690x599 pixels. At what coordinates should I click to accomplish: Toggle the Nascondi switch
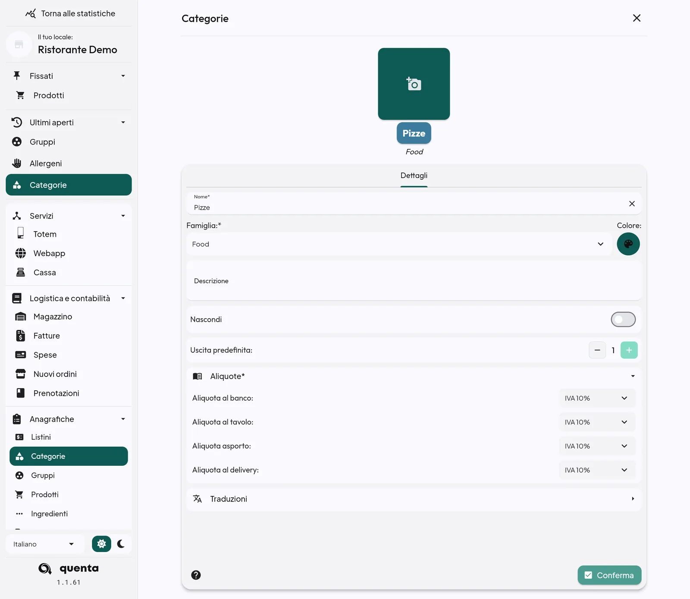[x=623, y=320]
